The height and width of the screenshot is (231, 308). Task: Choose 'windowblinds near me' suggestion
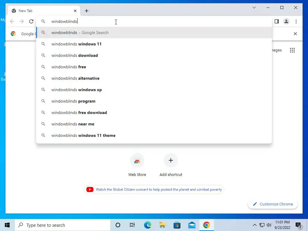pos(154,124)
